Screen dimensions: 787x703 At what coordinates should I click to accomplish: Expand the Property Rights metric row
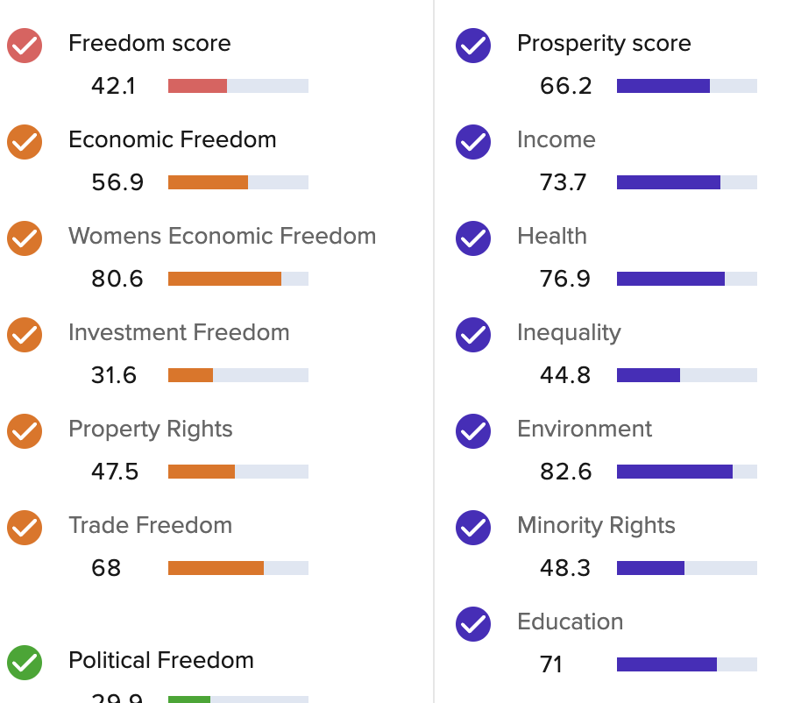(x=150, y=430)
